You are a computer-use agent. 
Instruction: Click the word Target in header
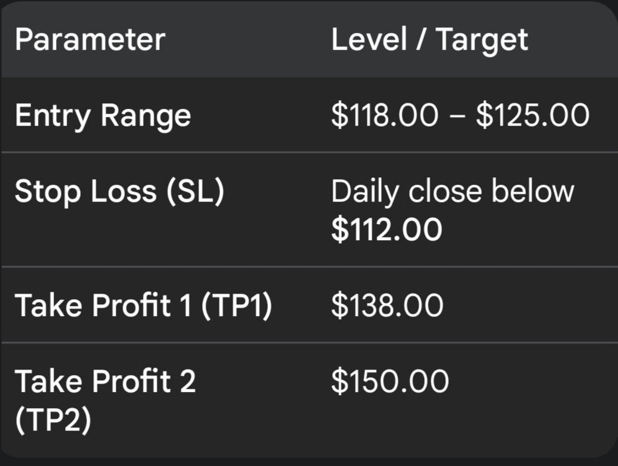tap(481, 40)
